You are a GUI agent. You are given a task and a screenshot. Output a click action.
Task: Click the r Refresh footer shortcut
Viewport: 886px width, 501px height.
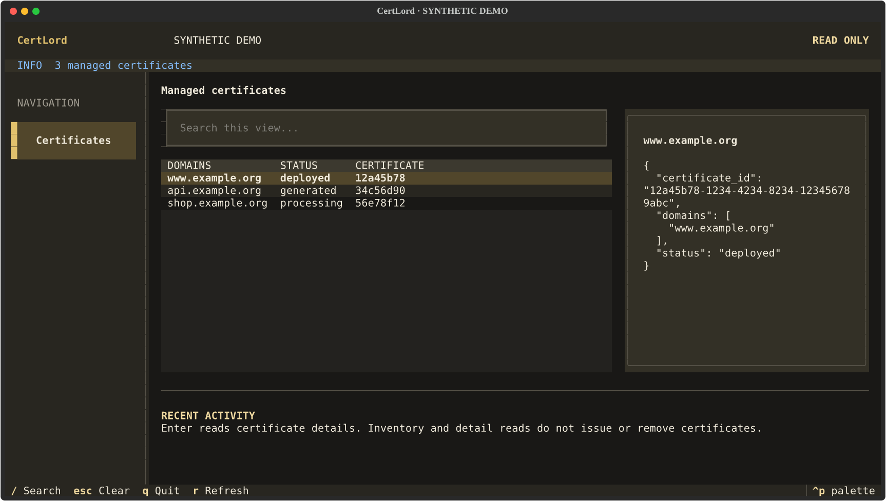point(221,491)
